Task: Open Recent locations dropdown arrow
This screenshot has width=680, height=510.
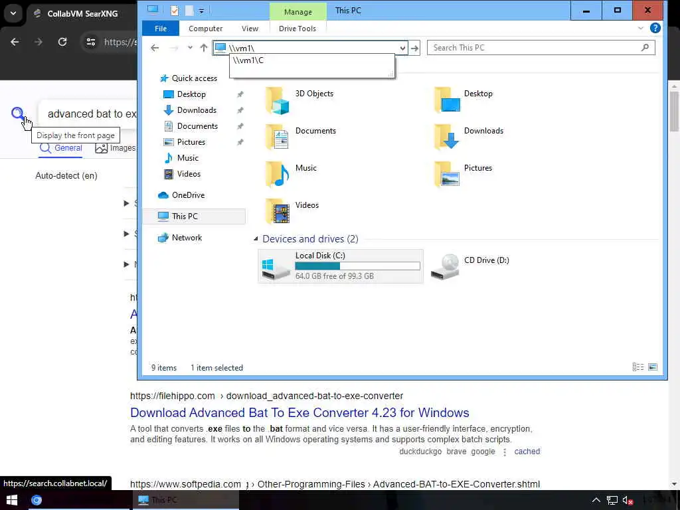Action: [x=190, y=48]
